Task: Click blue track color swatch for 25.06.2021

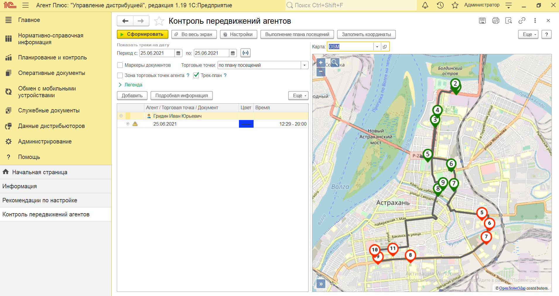Action: [246, 124]
